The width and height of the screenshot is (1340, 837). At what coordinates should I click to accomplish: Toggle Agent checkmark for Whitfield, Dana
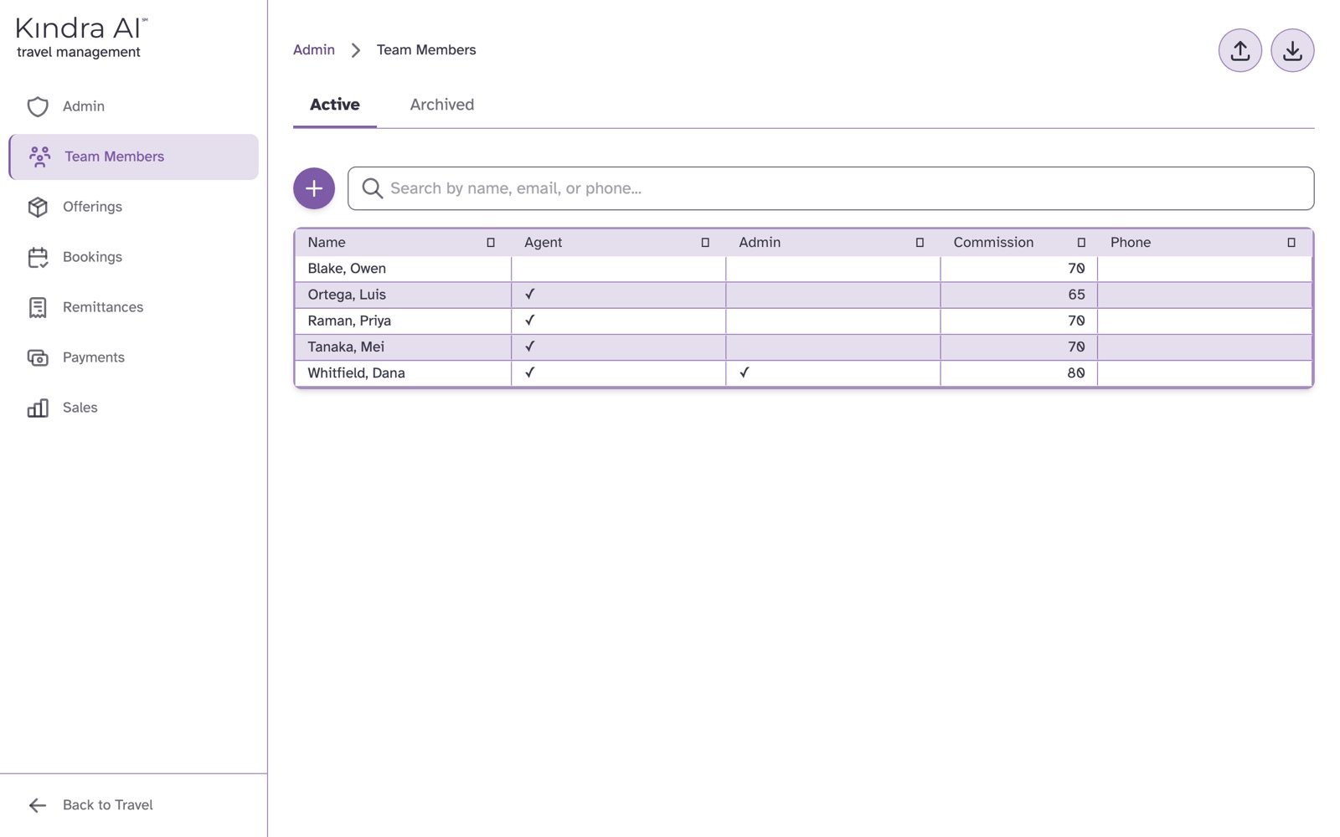(529, 372)
